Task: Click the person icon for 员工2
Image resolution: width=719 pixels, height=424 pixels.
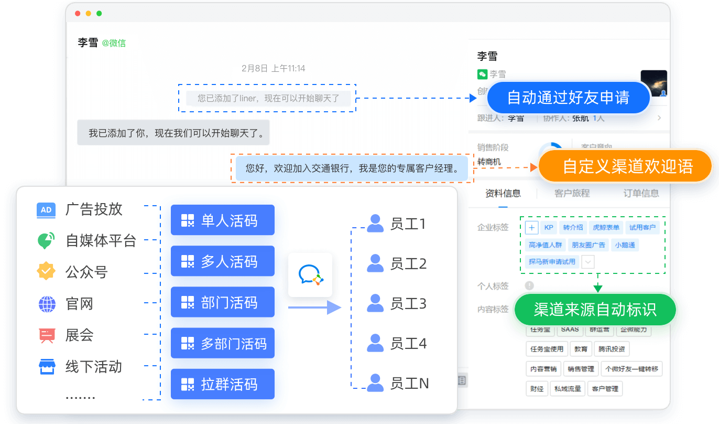Action: pos(375,263)
